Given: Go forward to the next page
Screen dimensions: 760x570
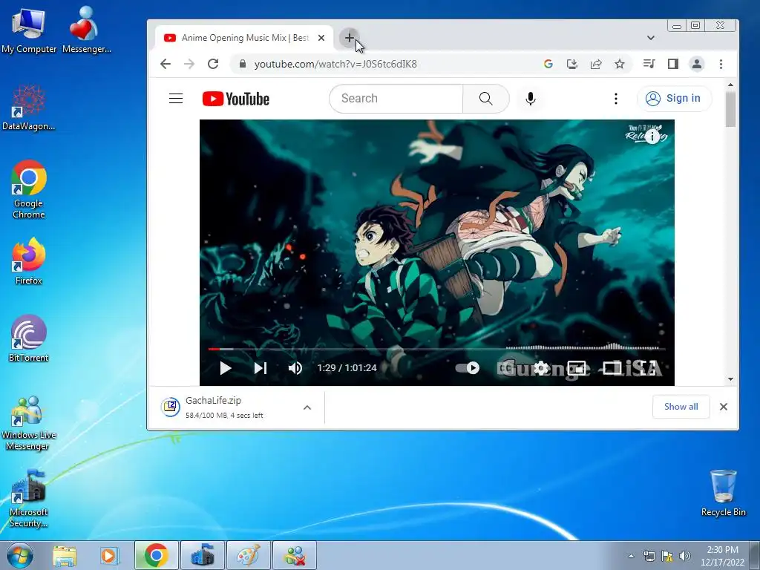Looking at the screenshot, I should 189,64.
